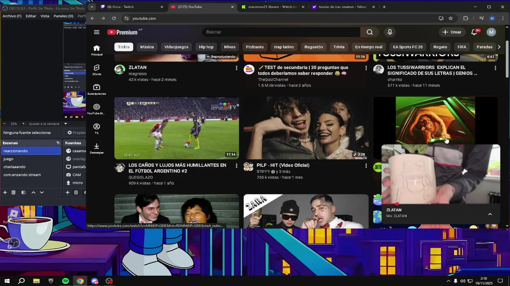The height and width of the screenshot is (286, 510).
Task: Click the Crear button
Action: coord(452,32)
